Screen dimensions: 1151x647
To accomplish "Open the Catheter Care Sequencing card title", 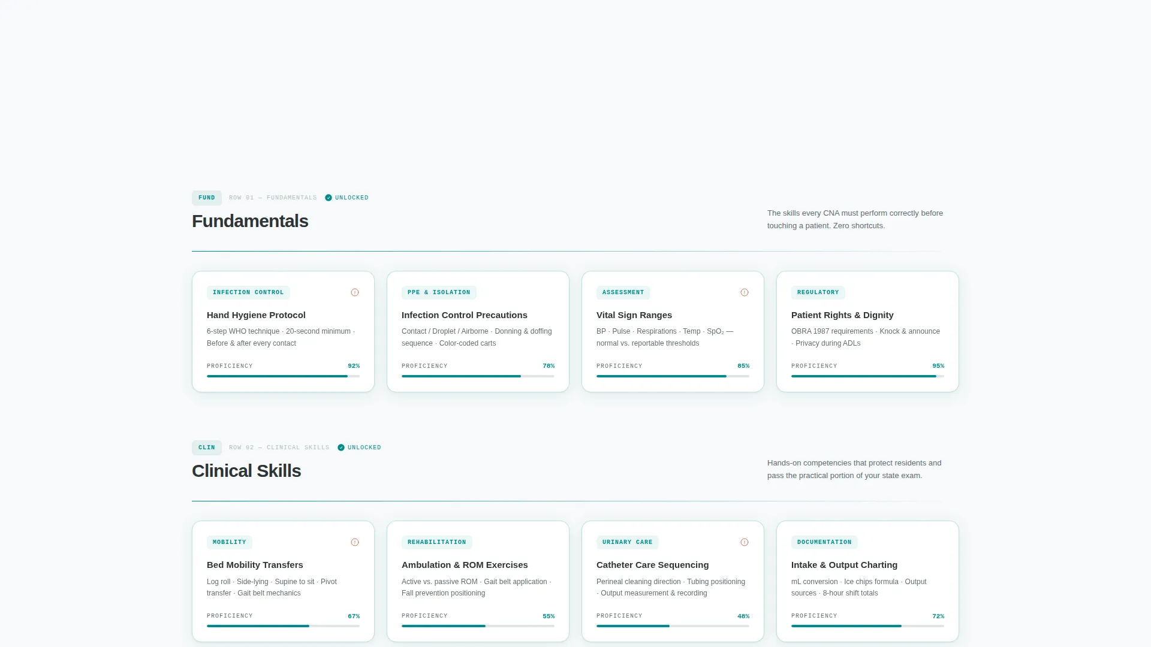I will [x=652, y=565].
